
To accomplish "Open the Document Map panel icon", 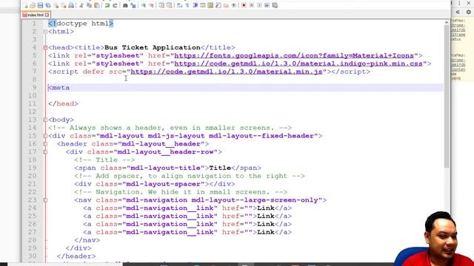I will [210, 5].
